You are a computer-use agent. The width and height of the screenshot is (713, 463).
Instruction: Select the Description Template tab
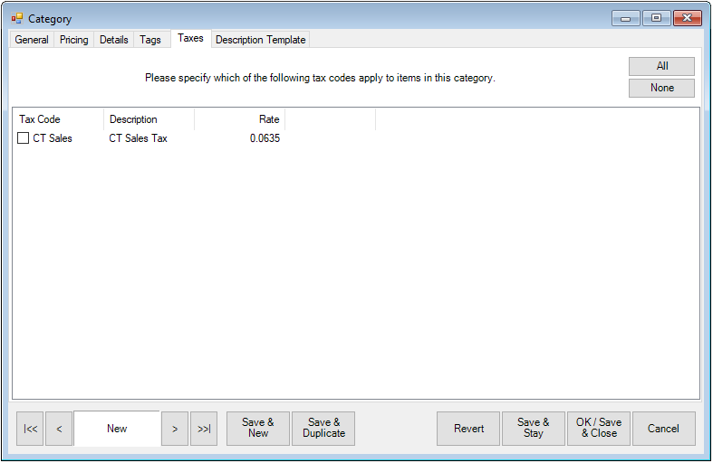260,40
